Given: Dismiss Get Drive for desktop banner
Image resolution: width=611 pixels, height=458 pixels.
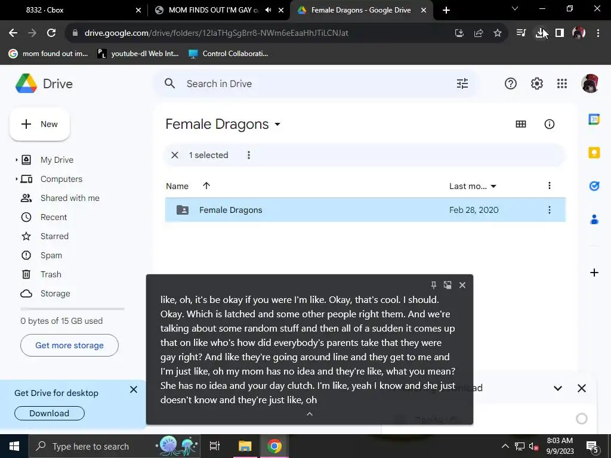Looking at the screenshot, I should (133, 389).
